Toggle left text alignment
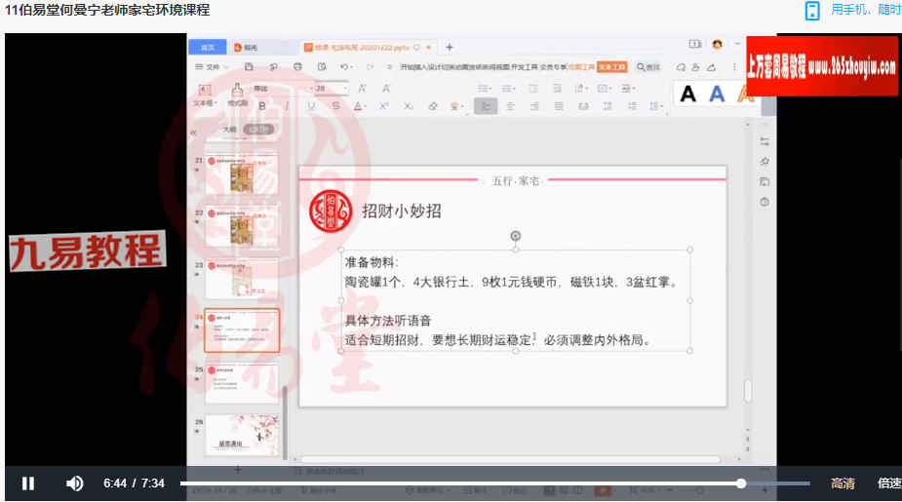This screenshot has height=502, width=902. 486,106
